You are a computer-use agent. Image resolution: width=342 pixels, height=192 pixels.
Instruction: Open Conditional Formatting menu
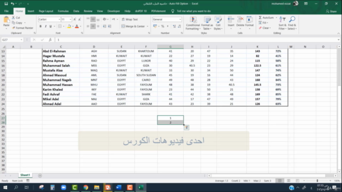point(193,23)
